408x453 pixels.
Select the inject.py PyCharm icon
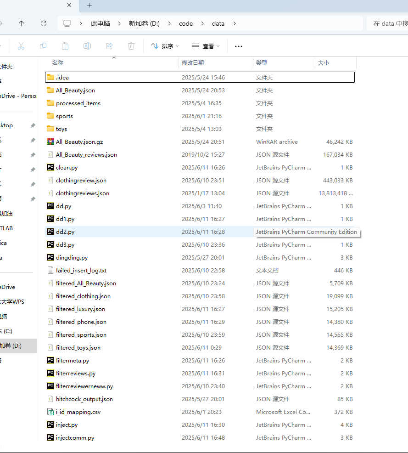pyautogui.click(x=50, y=425)
